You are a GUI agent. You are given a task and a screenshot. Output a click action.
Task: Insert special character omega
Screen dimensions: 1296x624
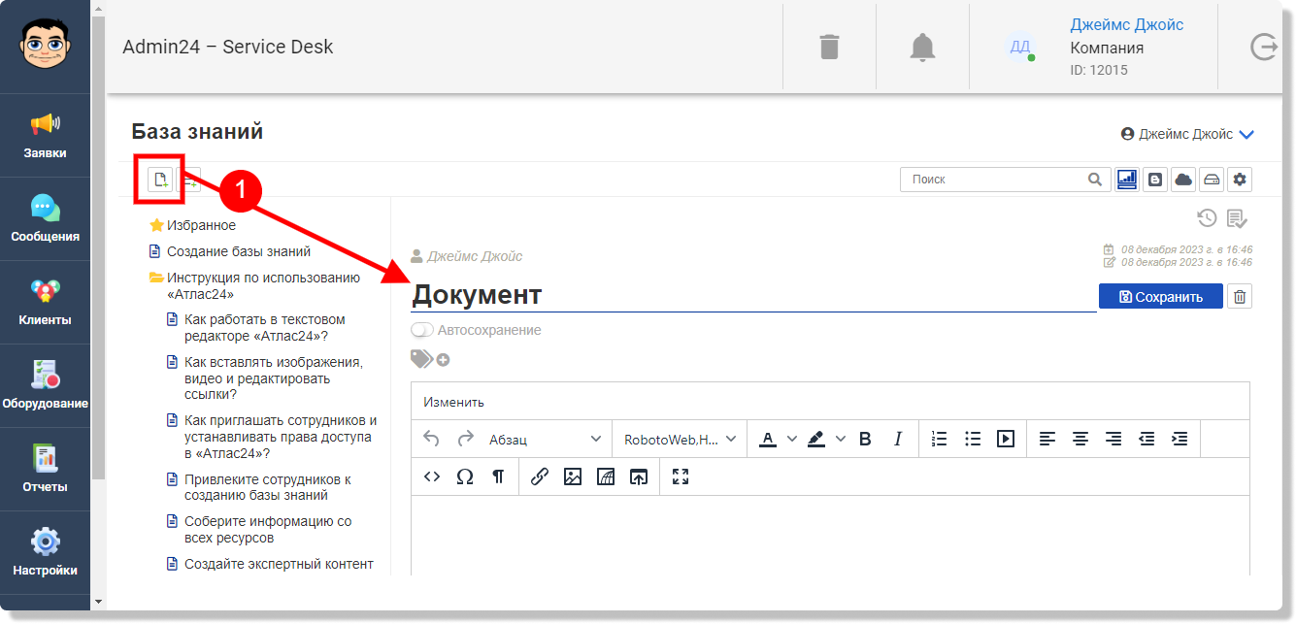click(x=465, y=476)
